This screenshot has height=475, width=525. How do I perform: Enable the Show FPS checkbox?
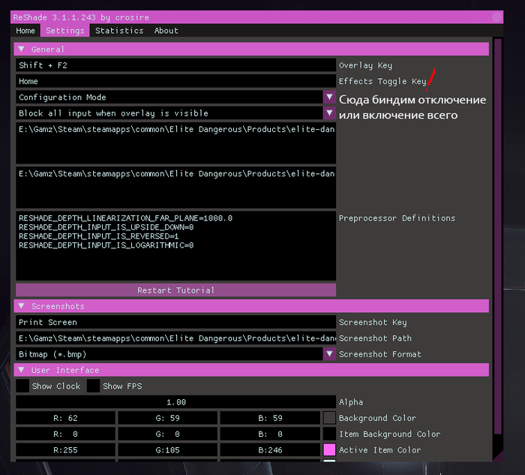click(x=94, y=386)
